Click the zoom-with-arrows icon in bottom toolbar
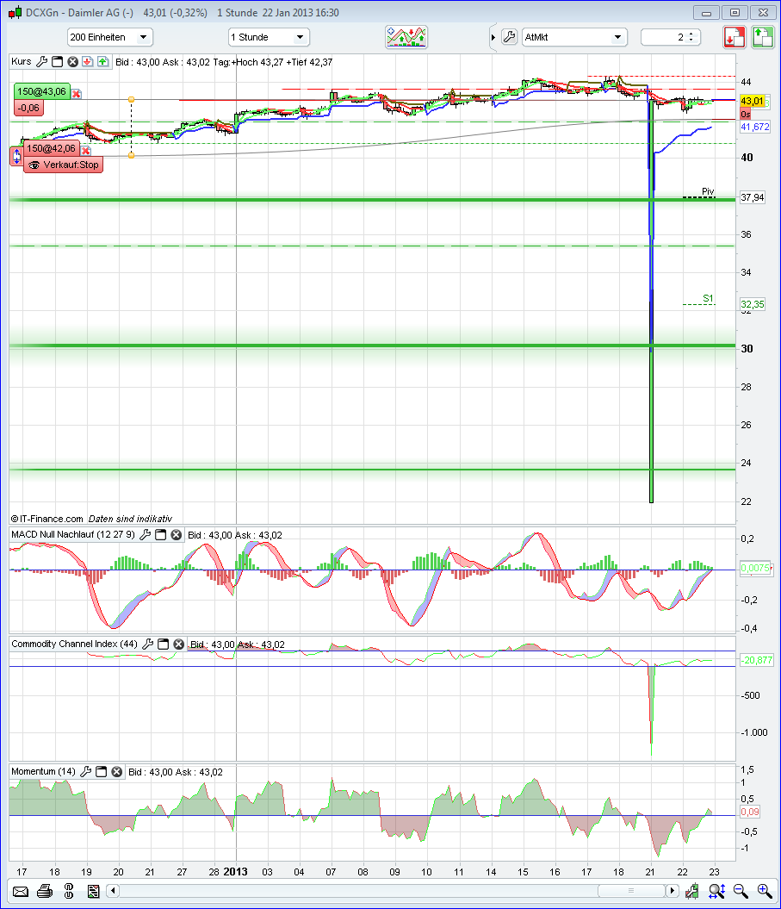This screenshot has height=909, width=781. 716,891
